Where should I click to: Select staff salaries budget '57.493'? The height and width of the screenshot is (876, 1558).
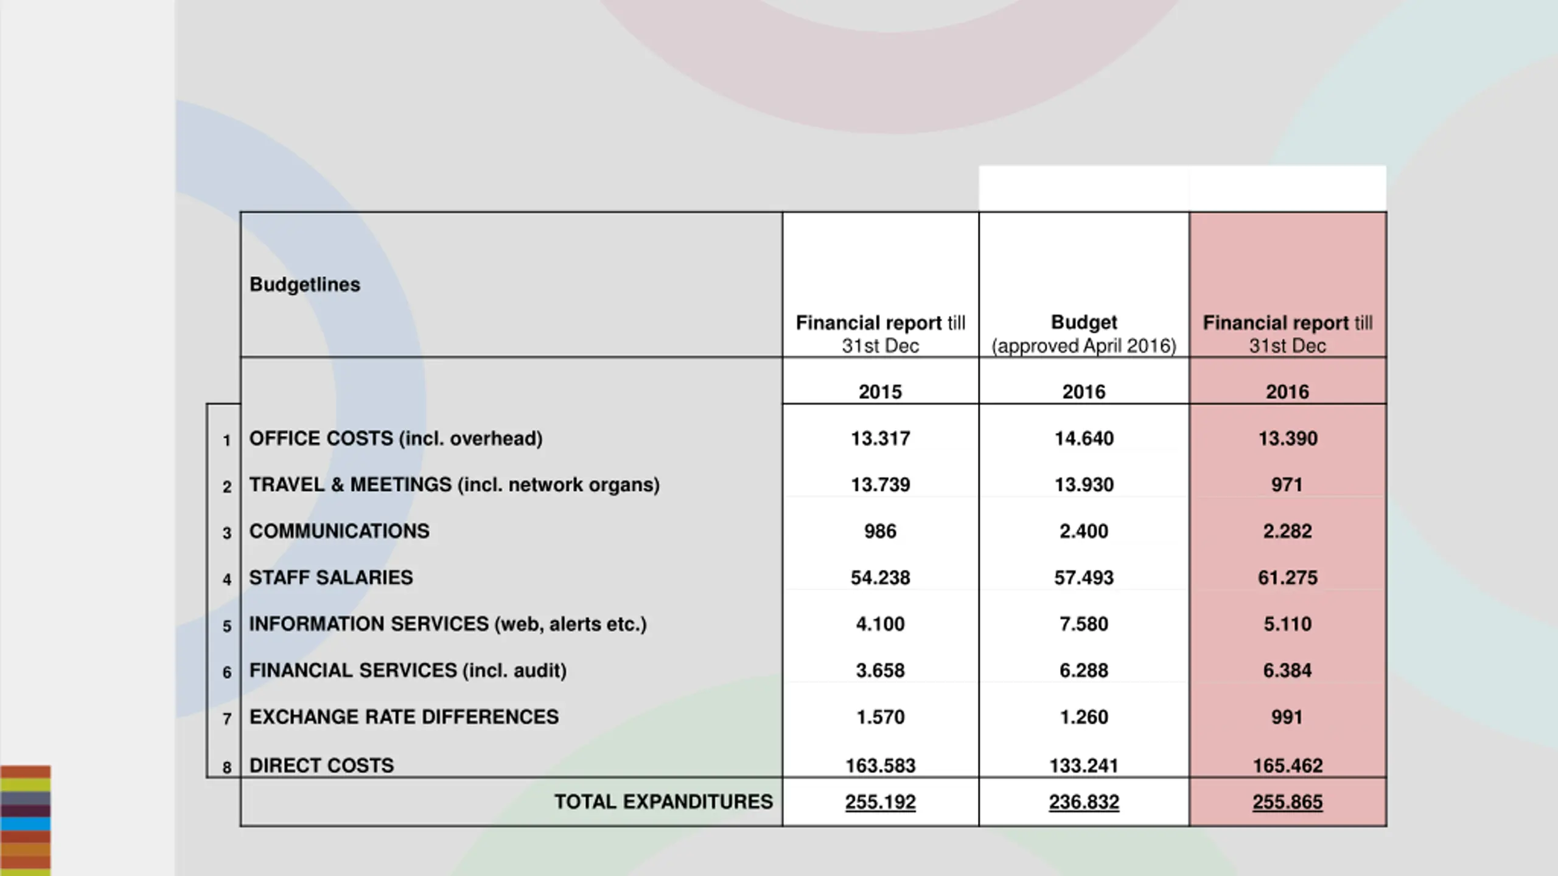coord(1084,577)
